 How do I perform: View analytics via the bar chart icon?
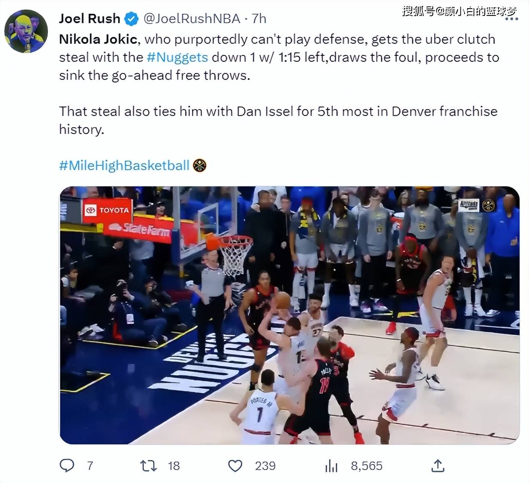[x=331, y=465]
